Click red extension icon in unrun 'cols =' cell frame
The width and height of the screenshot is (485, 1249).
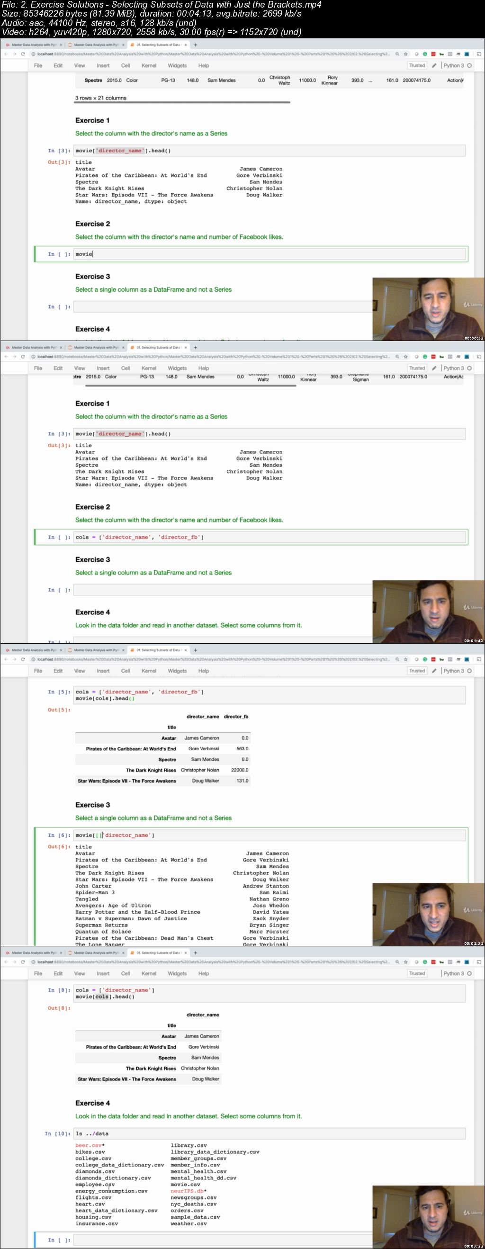point(433,356)
